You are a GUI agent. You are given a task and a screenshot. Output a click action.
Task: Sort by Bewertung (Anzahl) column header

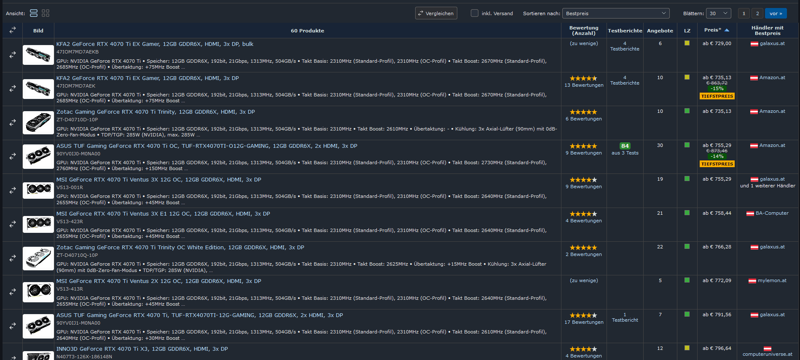pyautogui.click(x=584, y=30)
